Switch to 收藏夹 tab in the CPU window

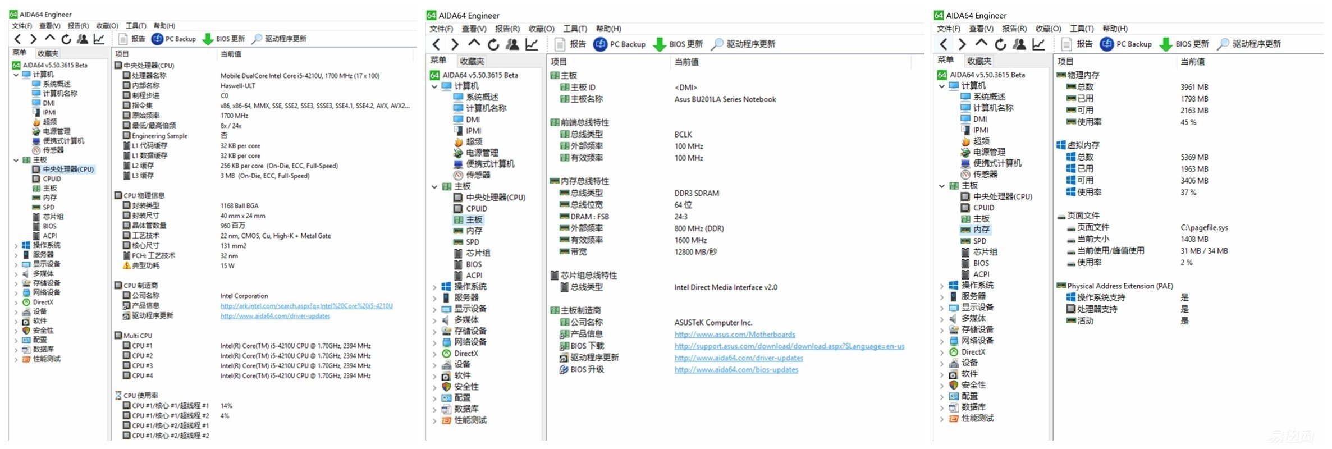click(48, 53)
